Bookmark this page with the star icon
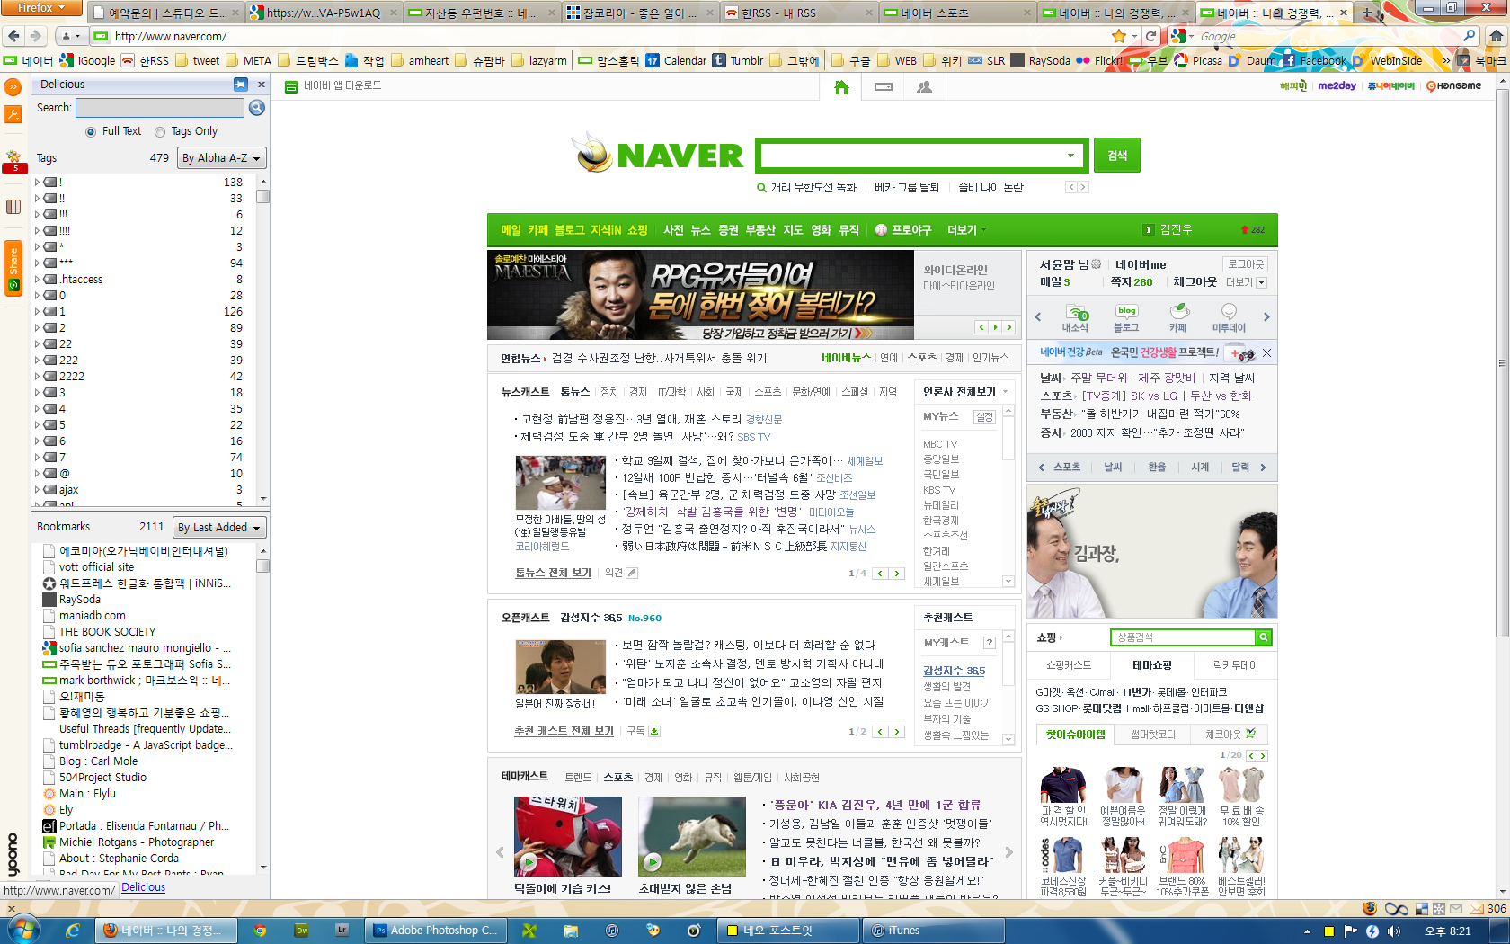The height and width of the screenshot is (944, 1510). point(1119,36)
